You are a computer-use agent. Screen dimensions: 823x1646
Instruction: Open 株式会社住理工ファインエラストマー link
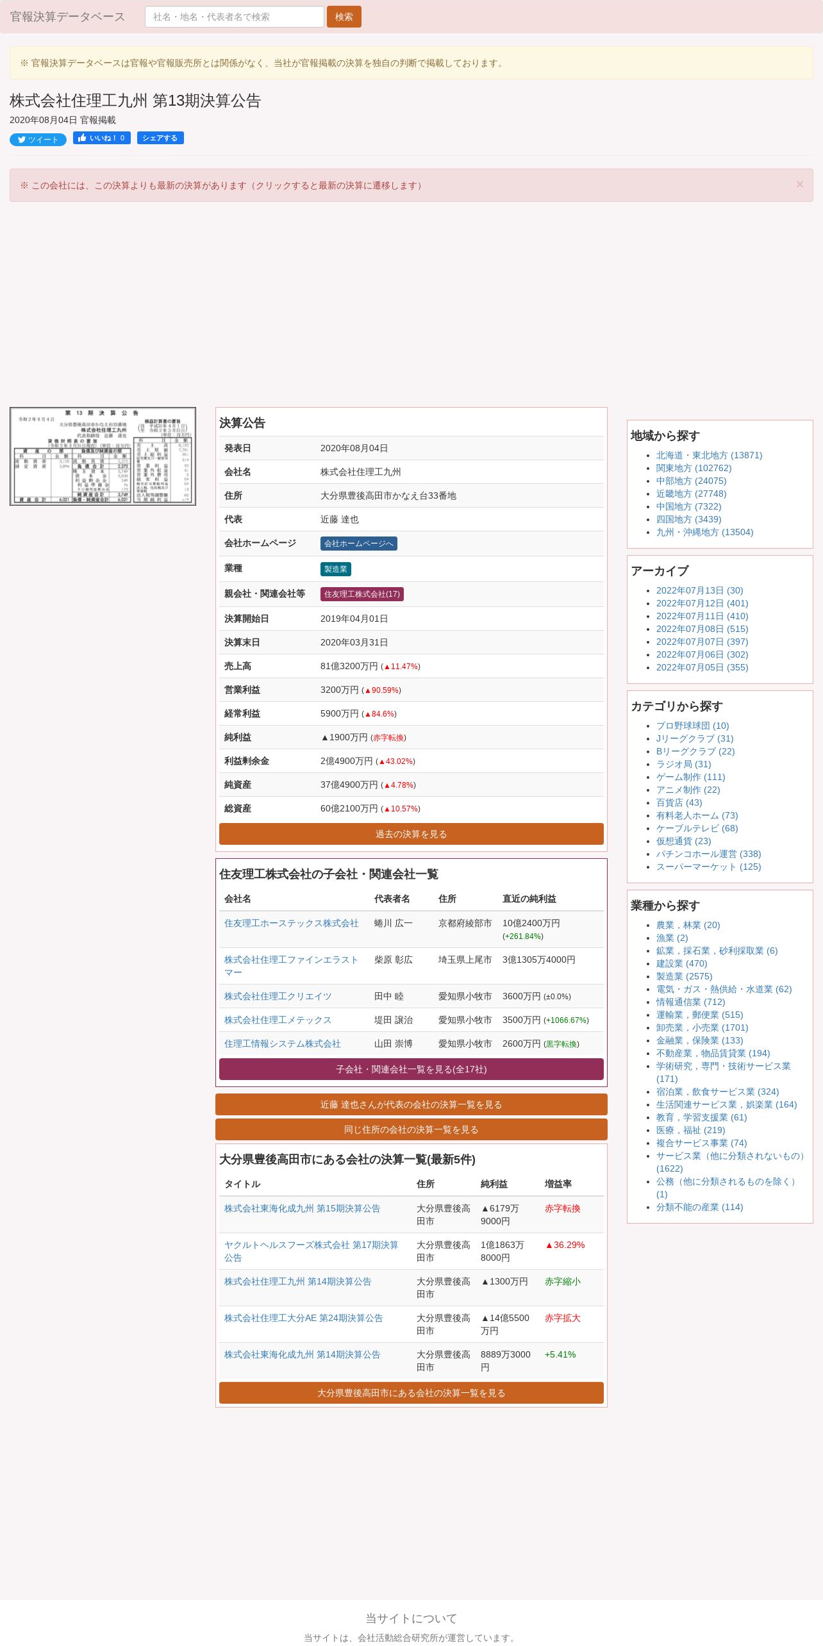point(291,966)
